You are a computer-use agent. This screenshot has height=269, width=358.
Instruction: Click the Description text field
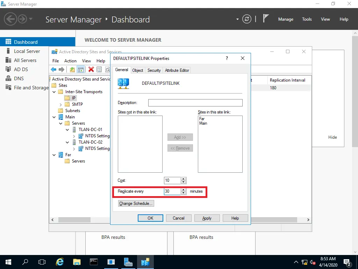pyautogui.click(x=195, y=103)
